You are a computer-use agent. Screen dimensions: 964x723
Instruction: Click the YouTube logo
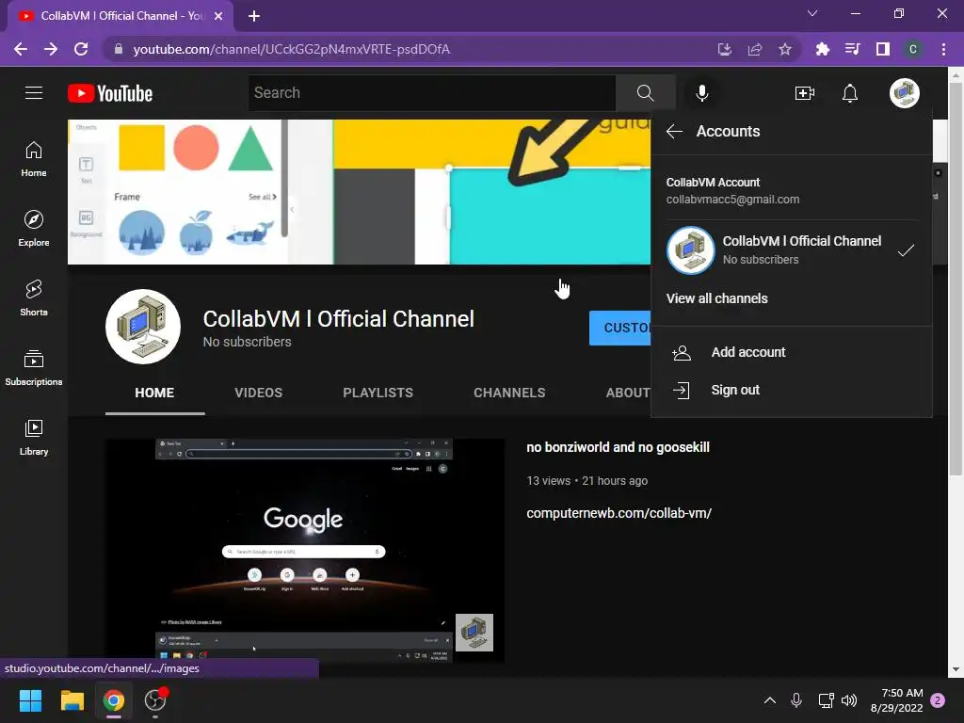[110, 93]
